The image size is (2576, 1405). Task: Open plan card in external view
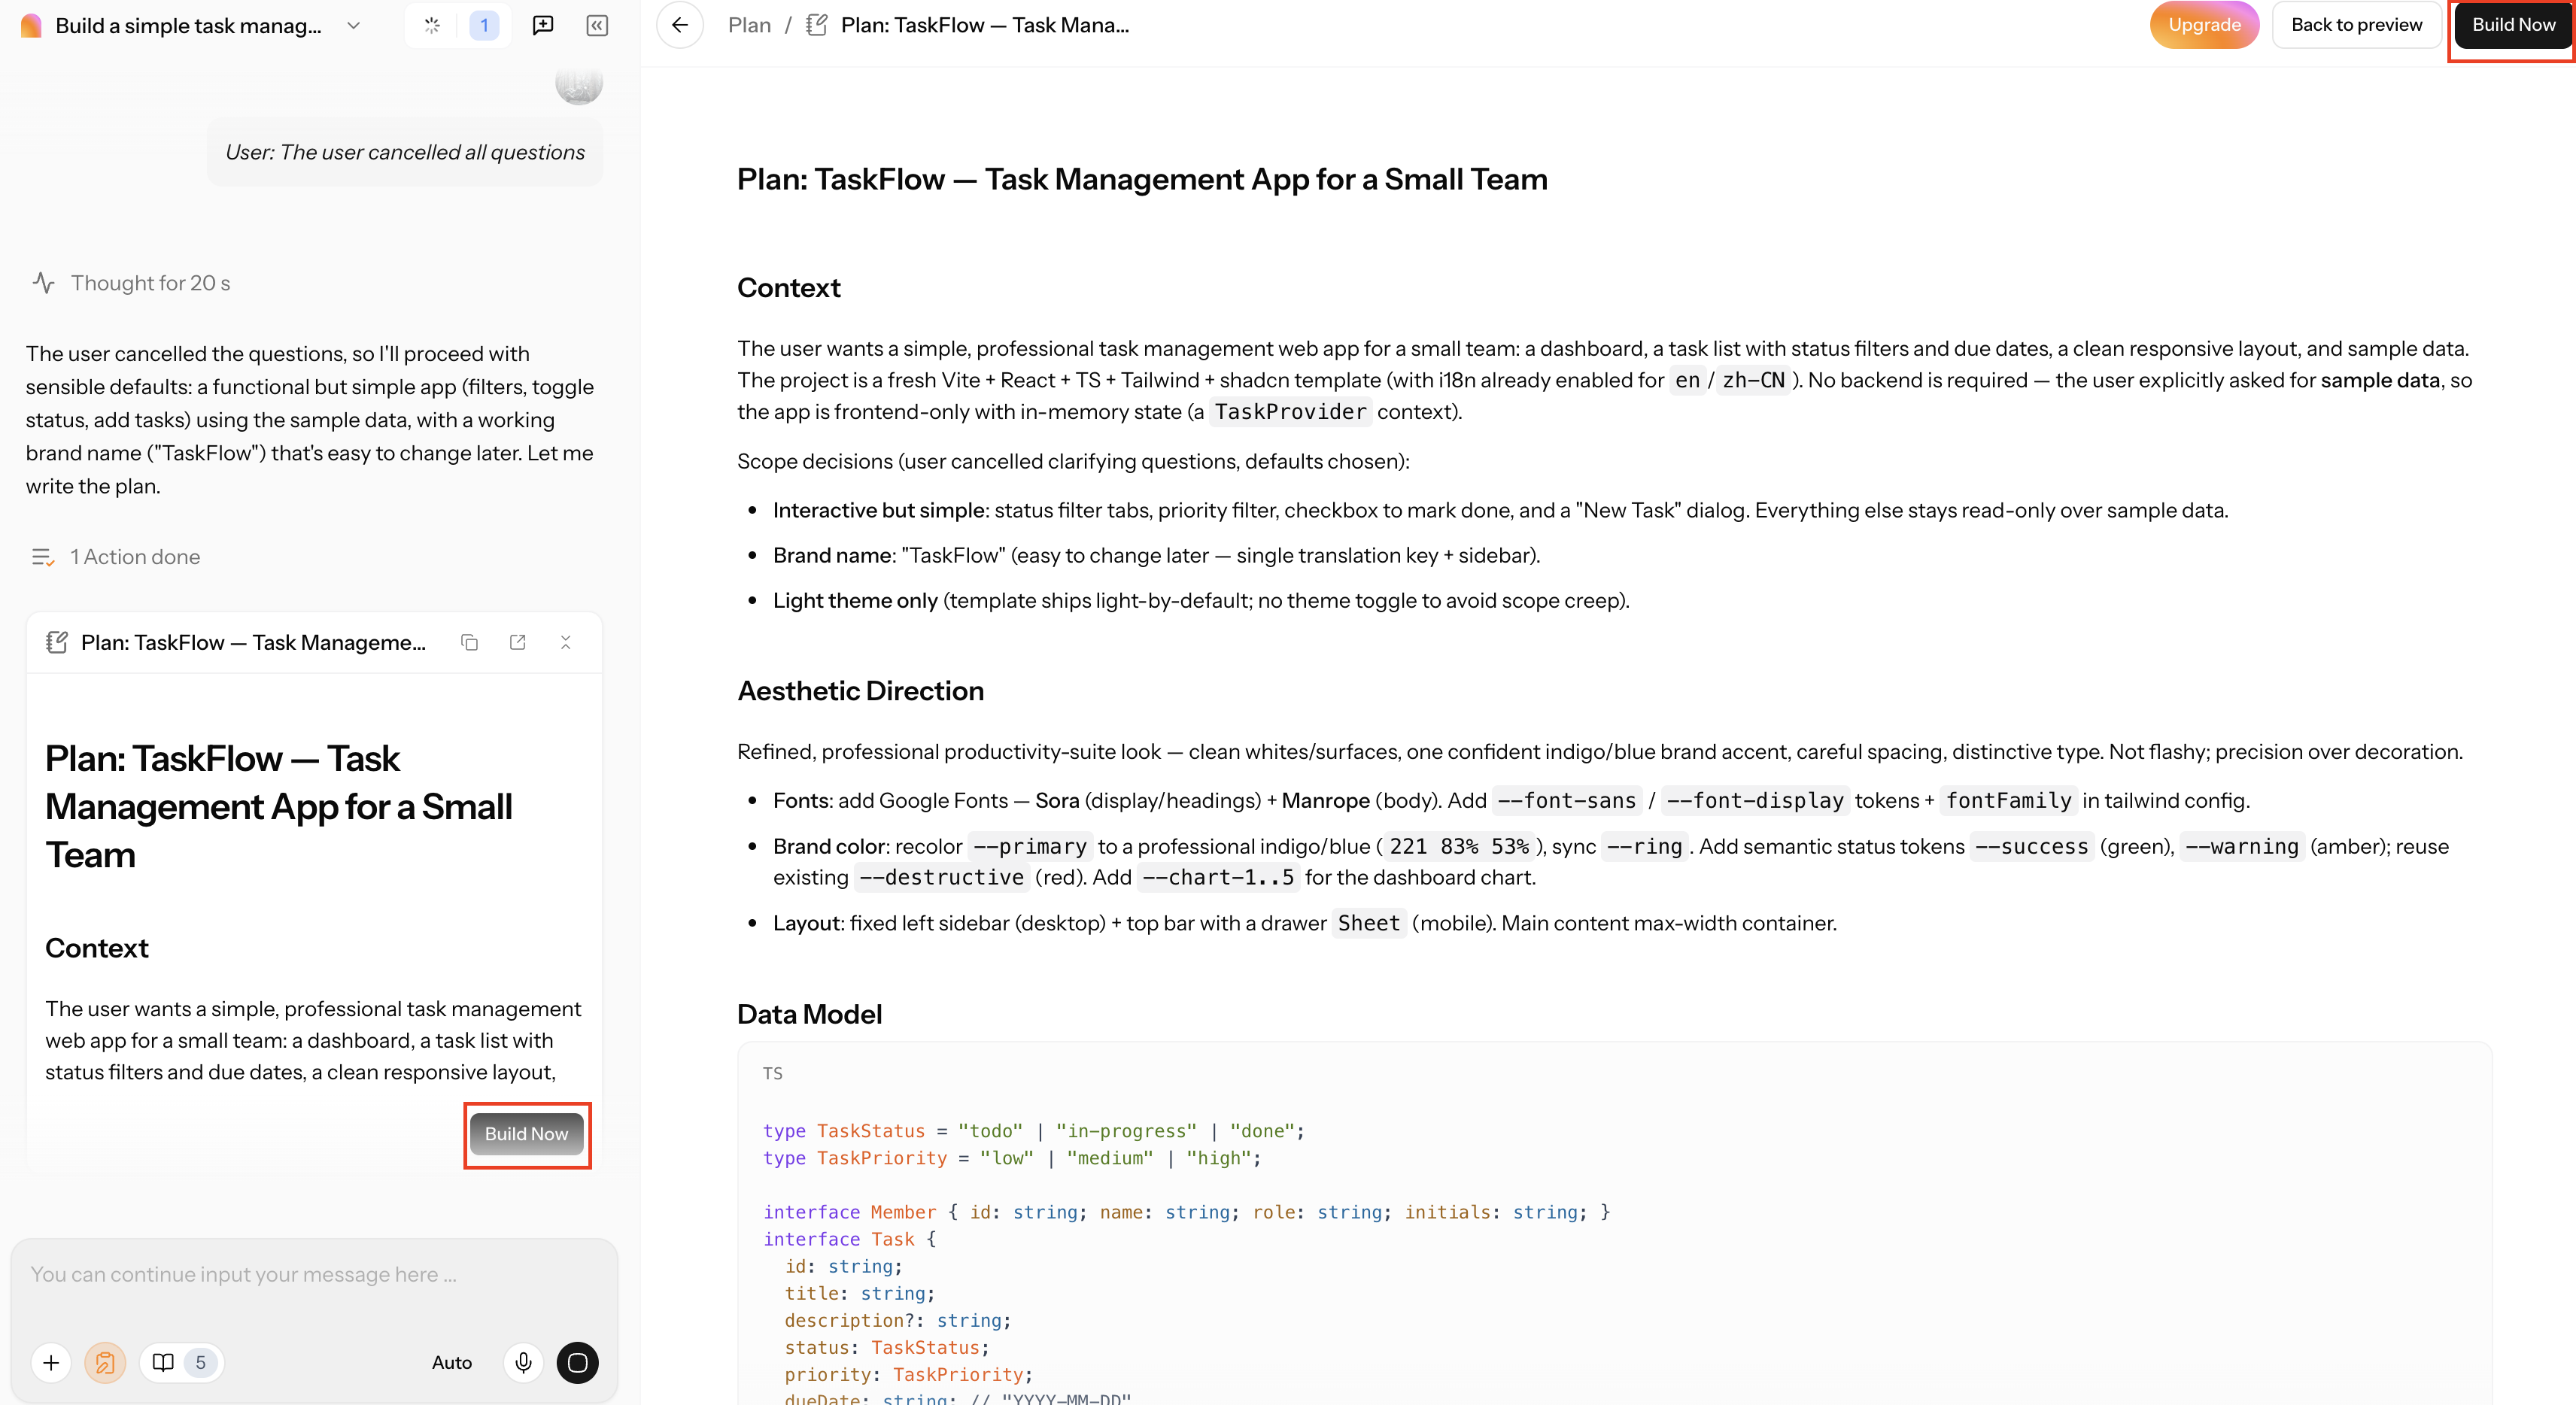coord(517,642)
